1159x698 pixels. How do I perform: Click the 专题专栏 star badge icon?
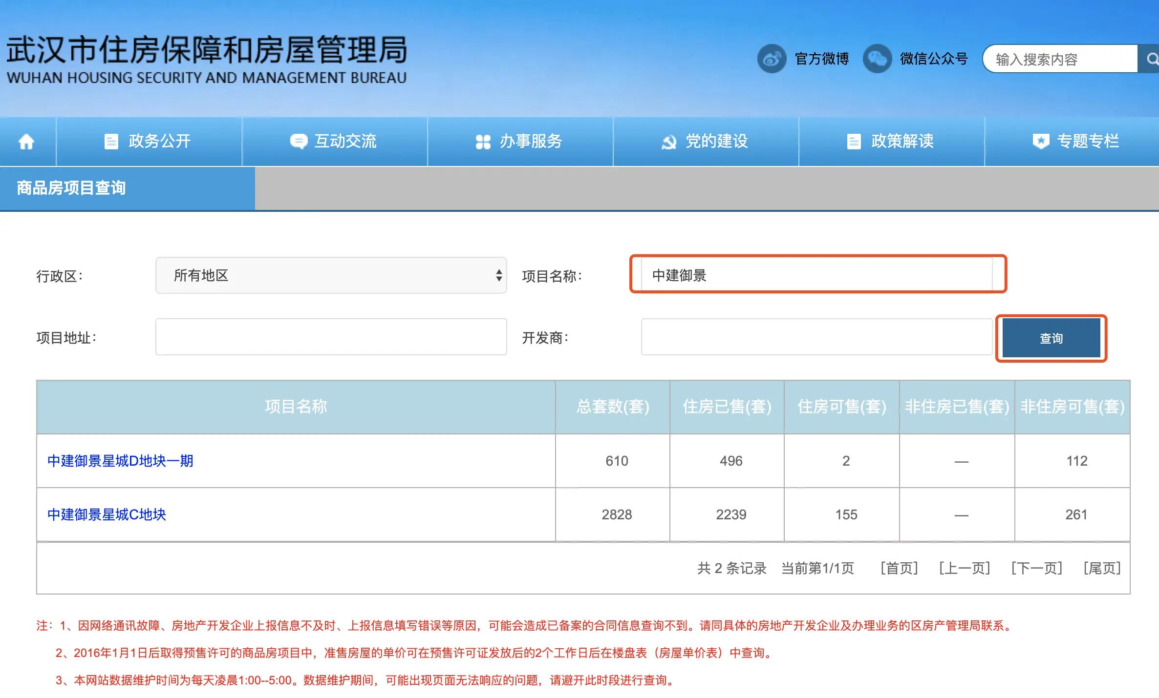click(1040, 142)
